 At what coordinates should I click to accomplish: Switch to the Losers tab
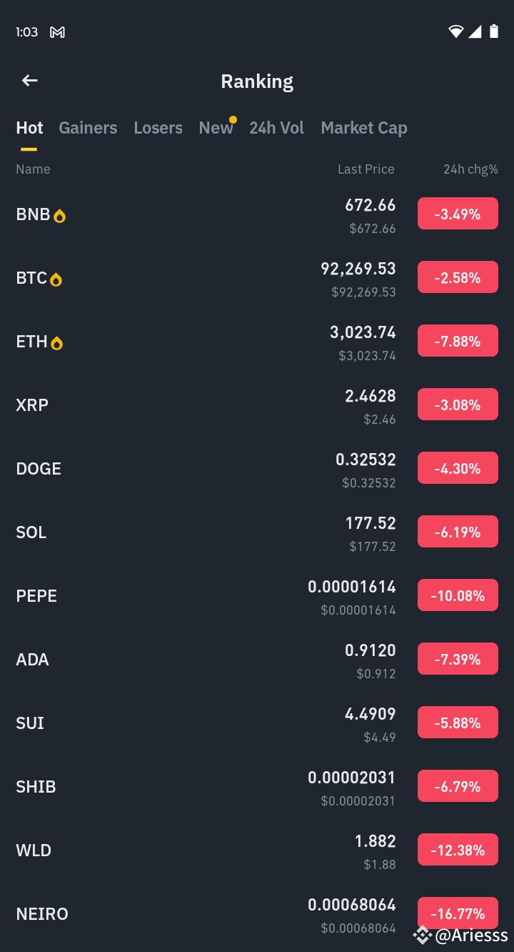(x=158, y=128)
